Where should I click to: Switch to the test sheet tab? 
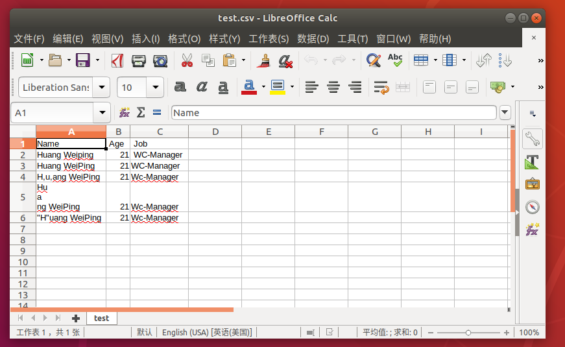pyautogui.click(x=101, y=318)
